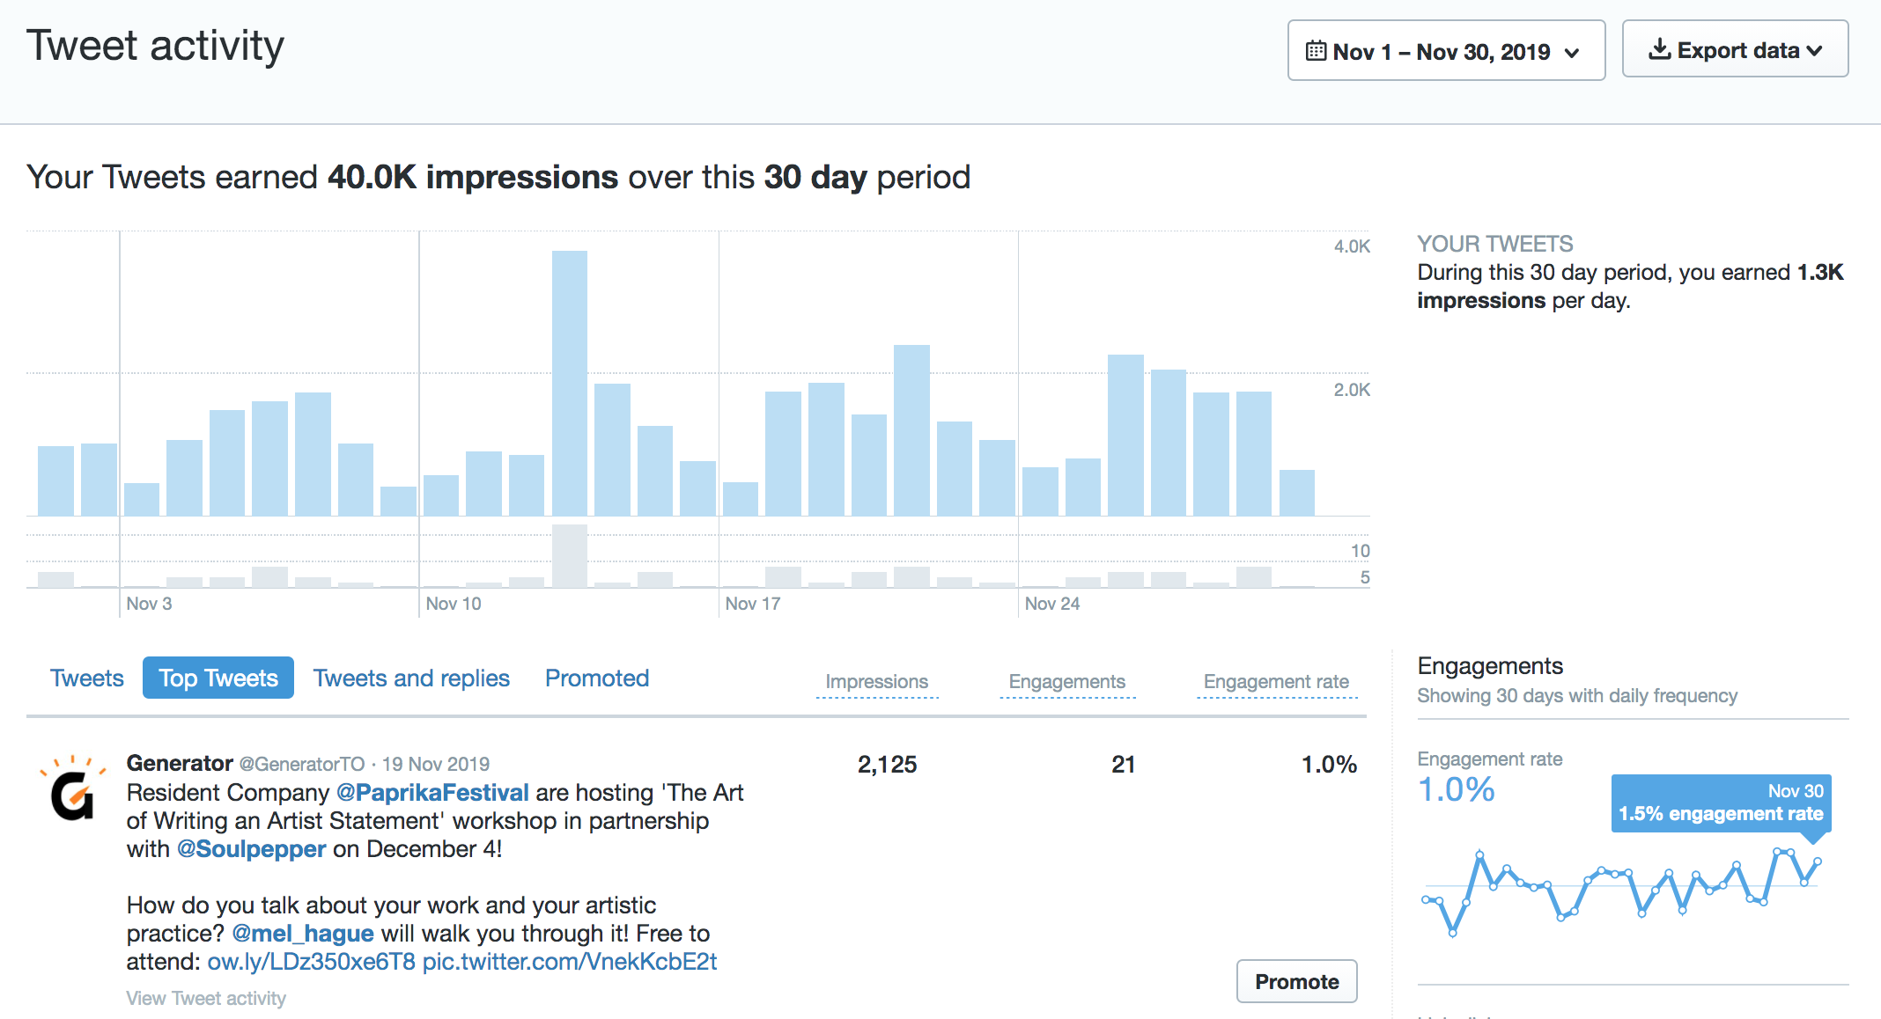This screenshot has width=1881, height=1019.
Task: Click the Generator profile avatar
Action: pyautogui.click(x=73, y=788)
